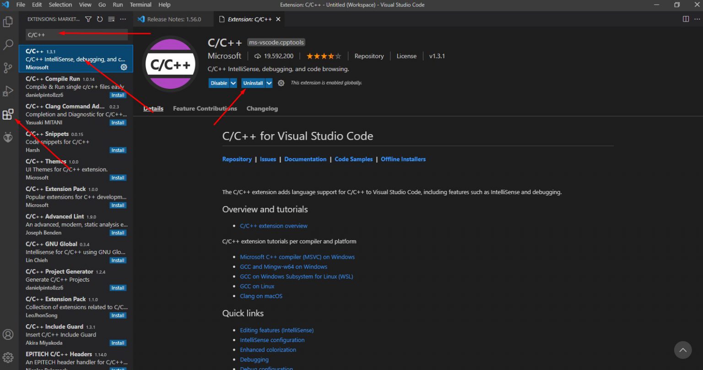The height and width of the screenshot is (370, 703).
Task: Expand the Uninstall button dropdown arrow
Action: pyautogui.click(x=269, y=83)
